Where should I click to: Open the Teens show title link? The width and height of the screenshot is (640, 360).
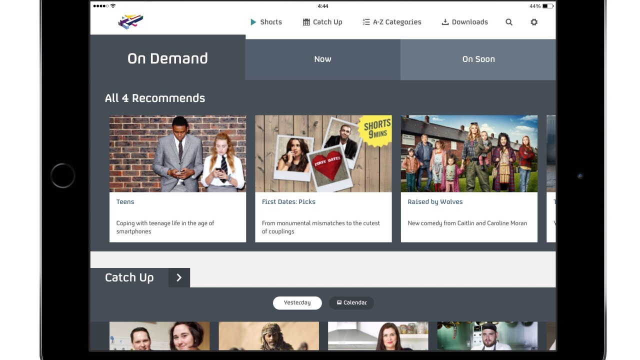(x=125, y=202)
